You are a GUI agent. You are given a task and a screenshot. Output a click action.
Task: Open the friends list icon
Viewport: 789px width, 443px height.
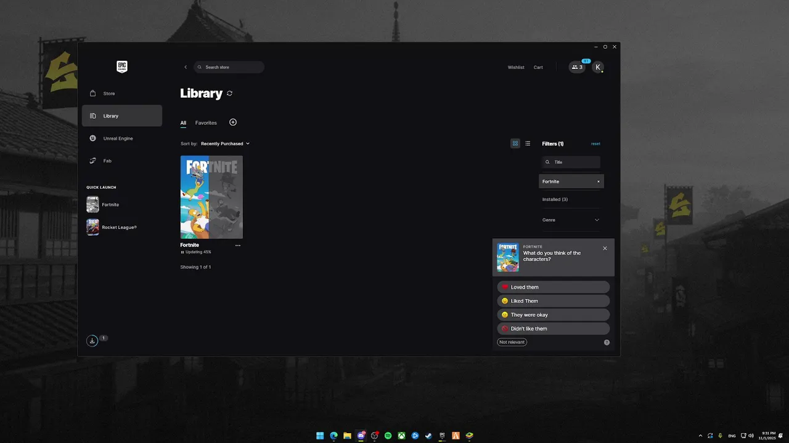(x=577, y=67)
